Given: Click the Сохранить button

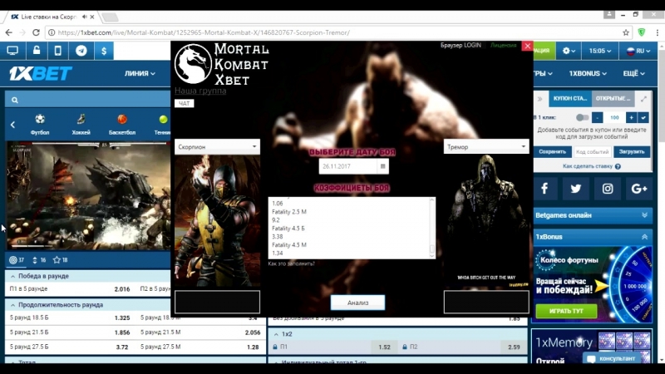Looking at the screenshot, I should tap(552, 152).
